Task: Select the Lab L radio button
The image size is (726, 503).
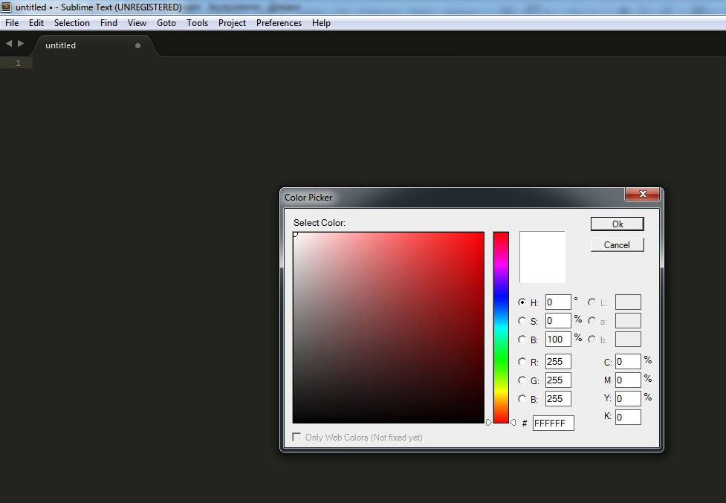Action: (x=592, y=302)
